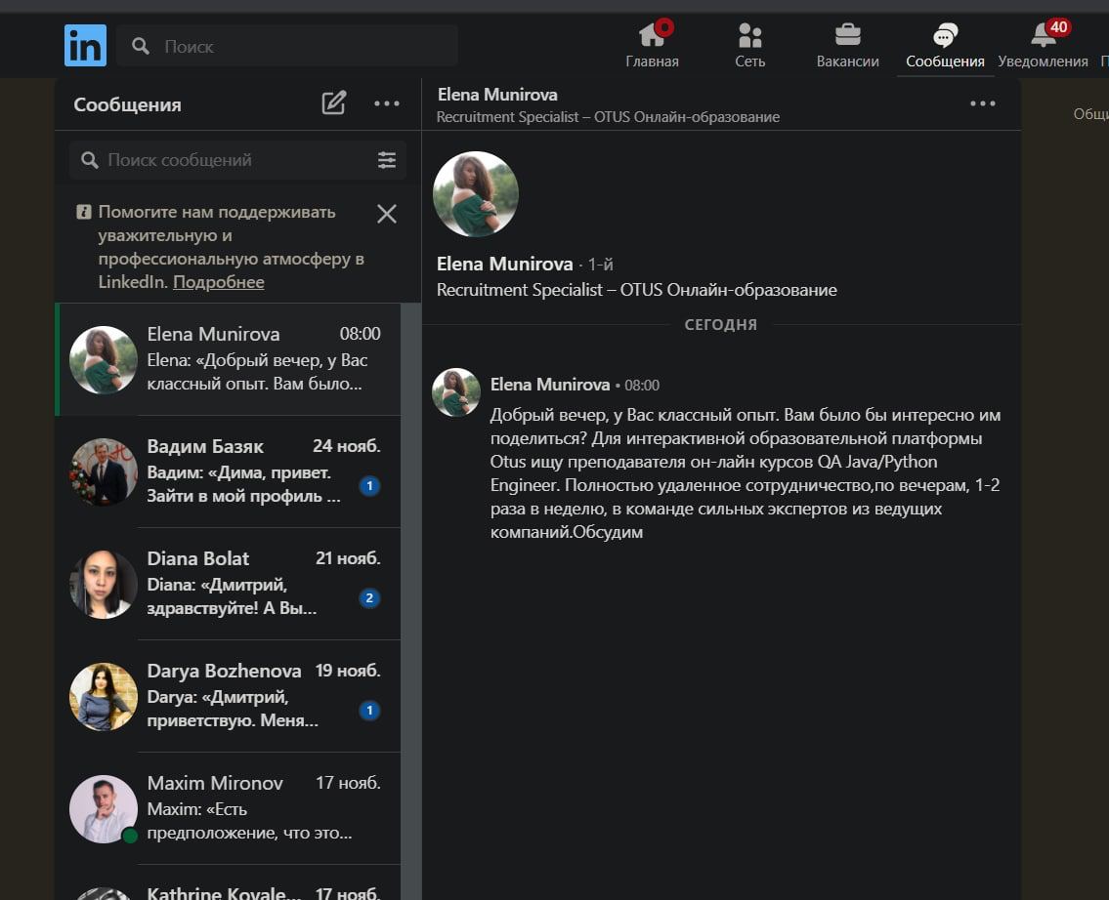1109x900 pixels.
Task: Open the Elena Munirova conversation options three-dot menu
Action: point(982,103)
